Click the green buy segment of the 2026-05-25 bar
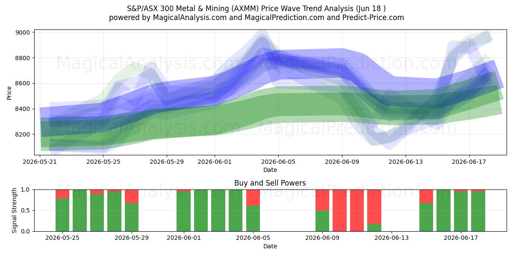This screenshot has height=256, width=513. [62, 215]
